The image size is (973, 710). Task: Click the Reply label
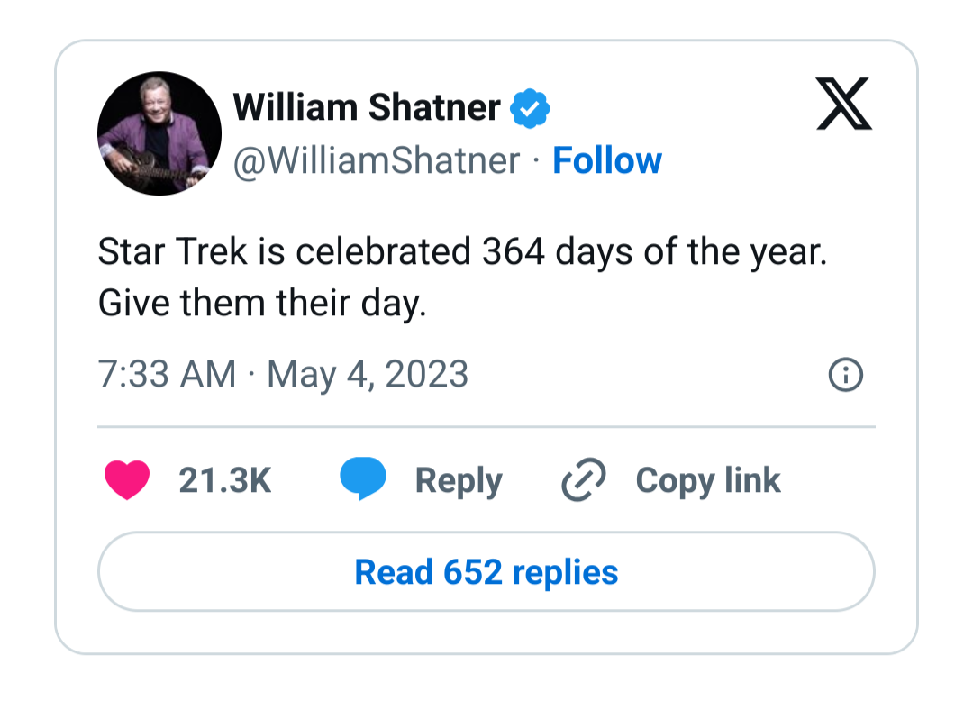pos(458,480)
